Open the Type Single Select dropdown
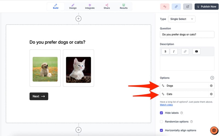The height and width of the screenshot is (136, 219). point(182,19)
